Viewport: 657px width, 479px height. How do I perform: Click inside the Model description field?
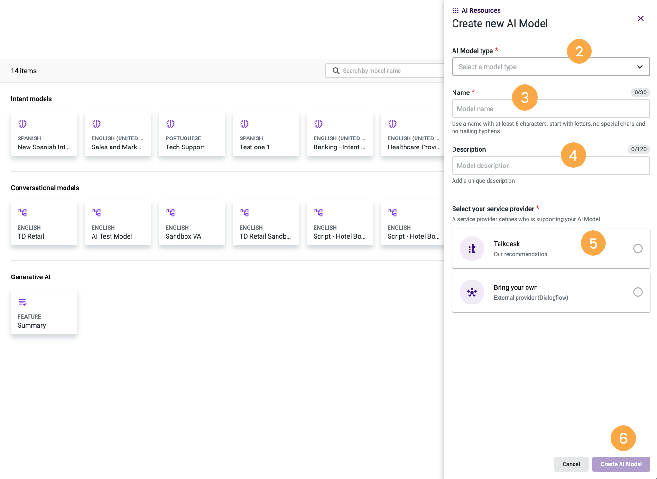coord(551,166)
